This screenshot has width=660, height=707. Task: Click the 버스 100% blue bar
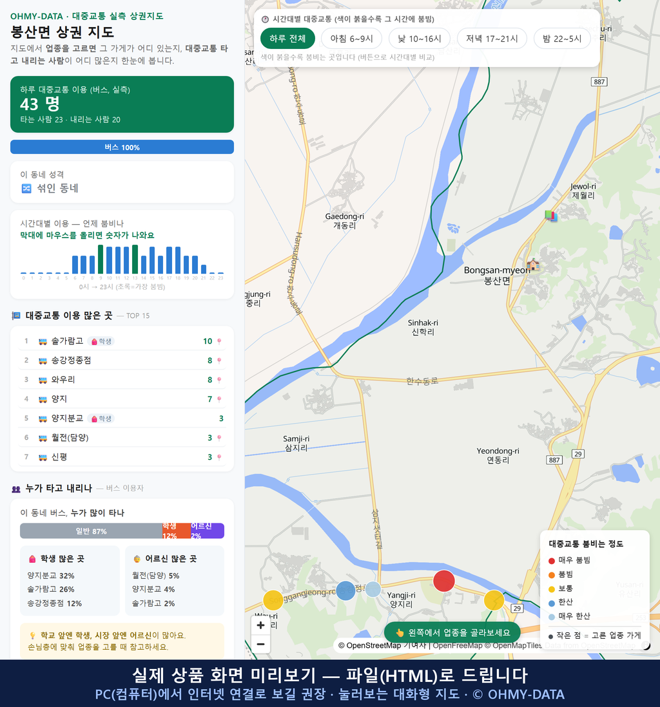tap(122, 147)
